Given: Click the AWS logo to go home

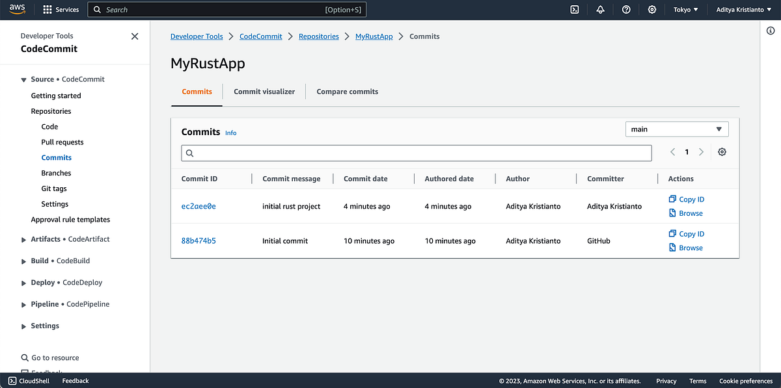Looking at the screenshot, I should (x=17, y=9).
